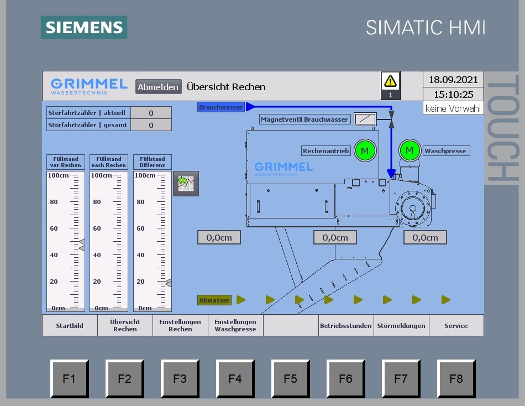Screen dimensions: 525x406
Task: Click the Füllstand vor Rechen level gauge
Action: (x=66, y=241)
